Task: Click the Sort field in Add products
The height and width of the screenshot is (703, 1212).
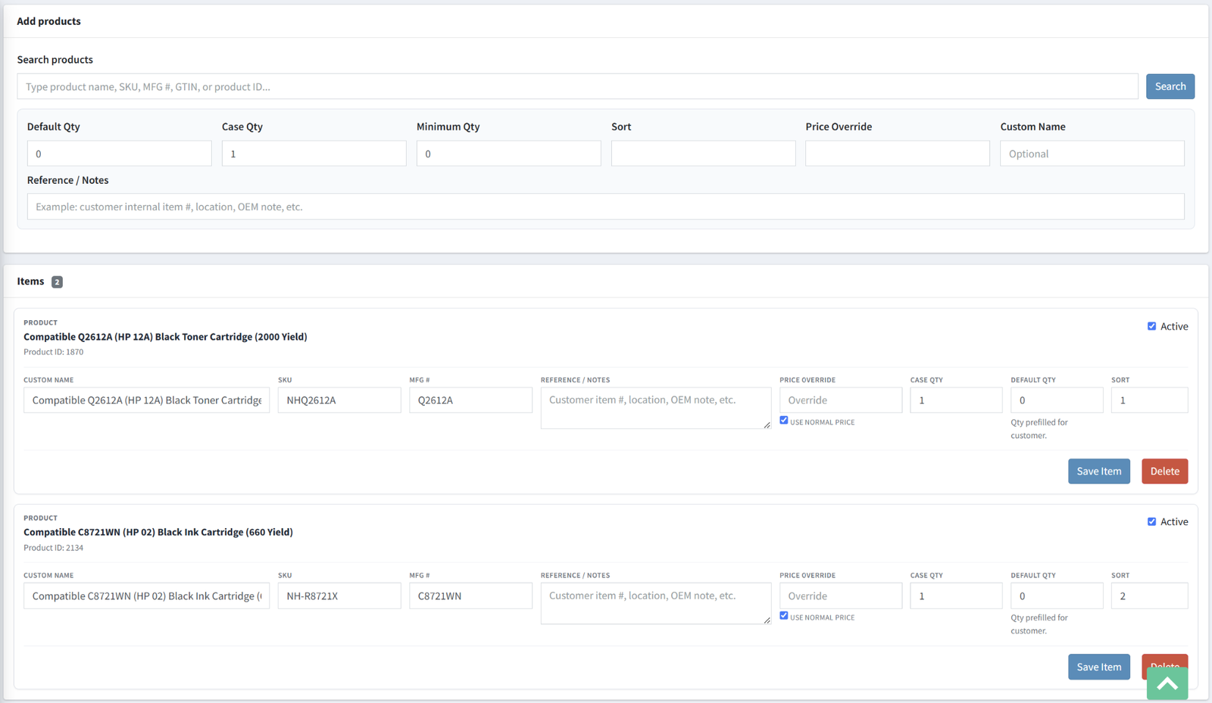Action: pos(703,154)
